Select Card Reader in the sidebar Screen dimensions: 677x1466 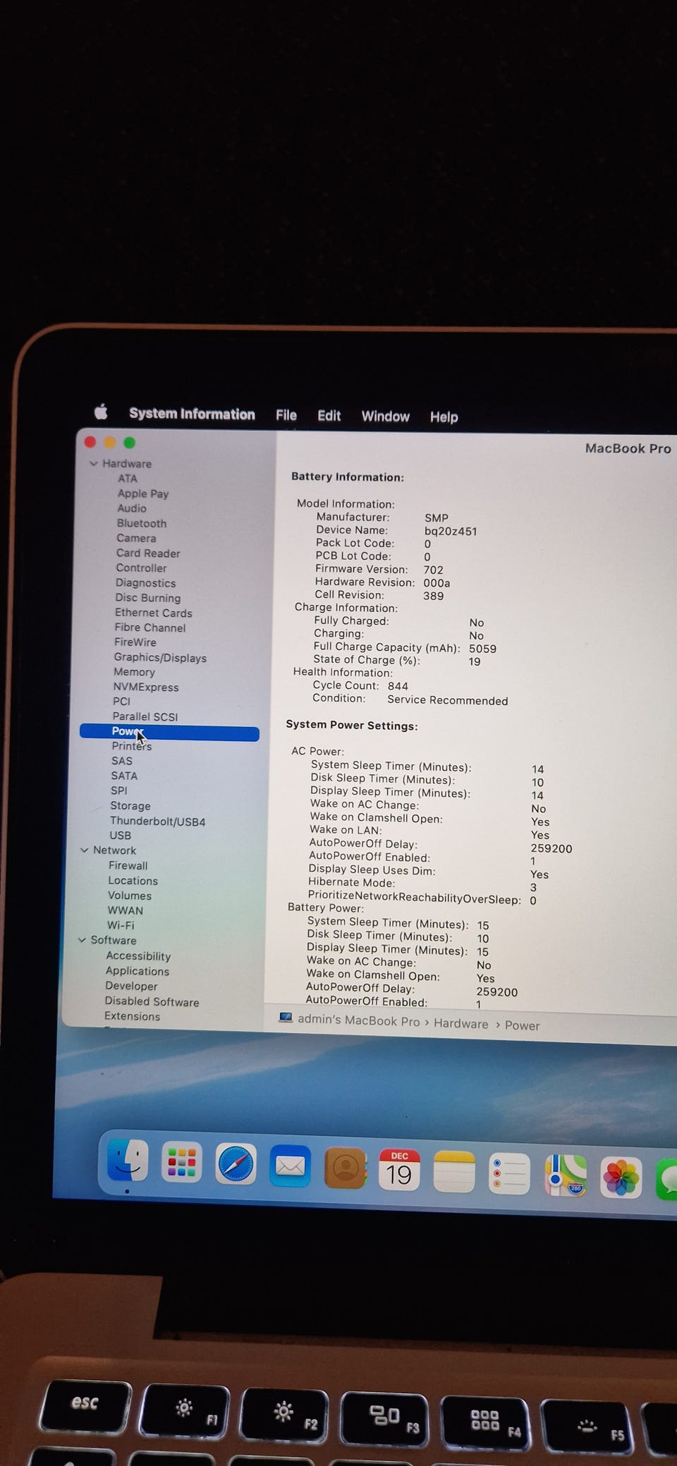coord(148,554)
